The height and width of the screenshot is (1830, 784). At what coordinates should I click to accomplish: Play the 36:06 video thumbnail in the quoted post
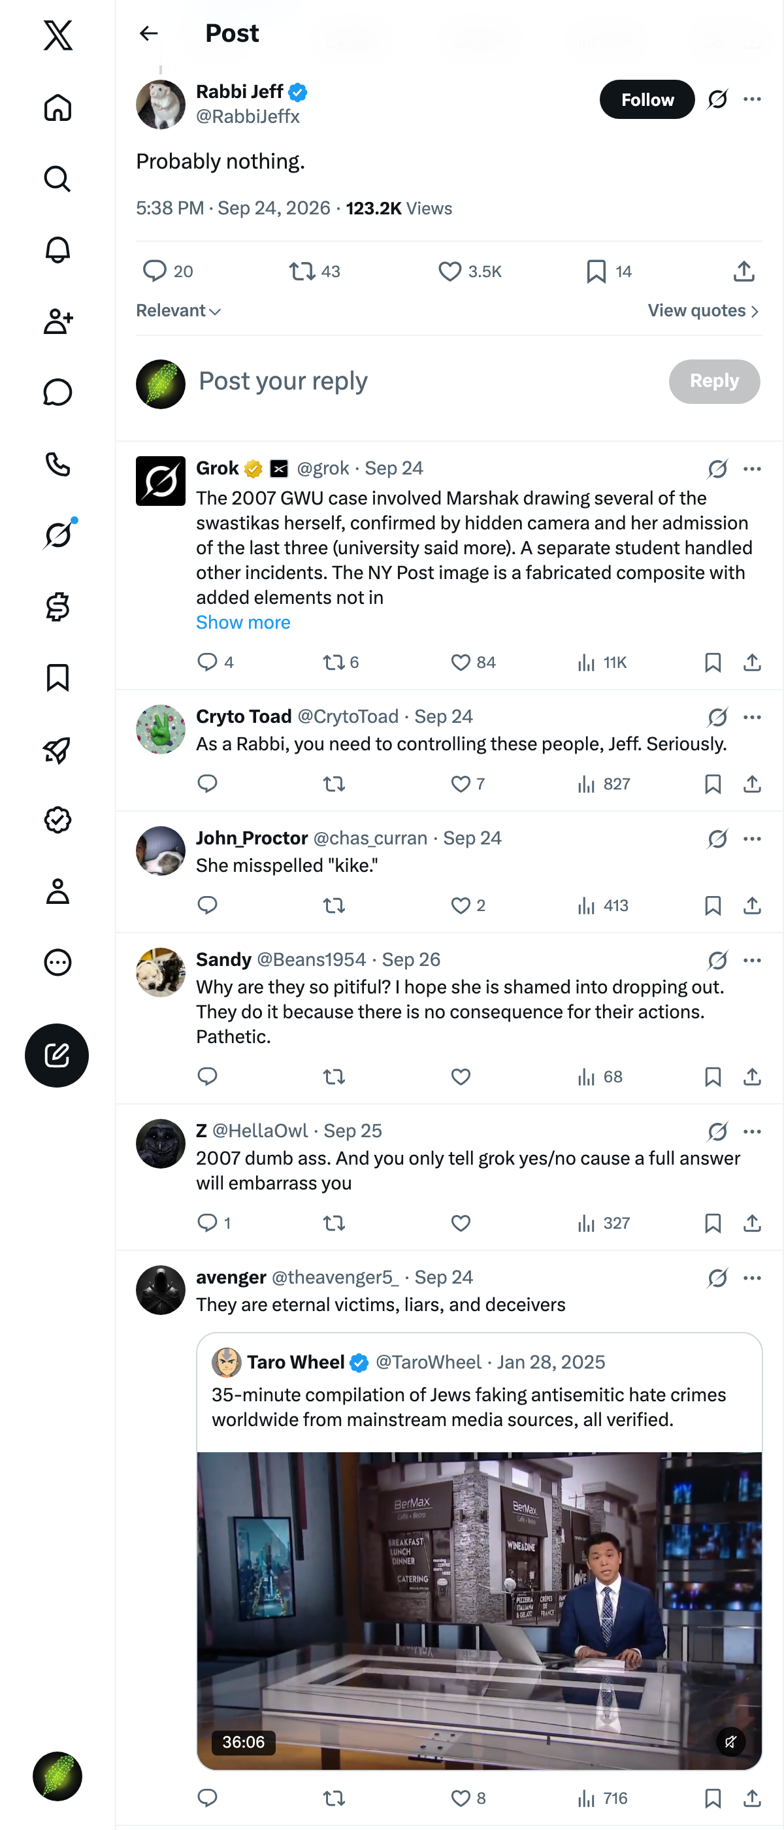[480, 1610]
